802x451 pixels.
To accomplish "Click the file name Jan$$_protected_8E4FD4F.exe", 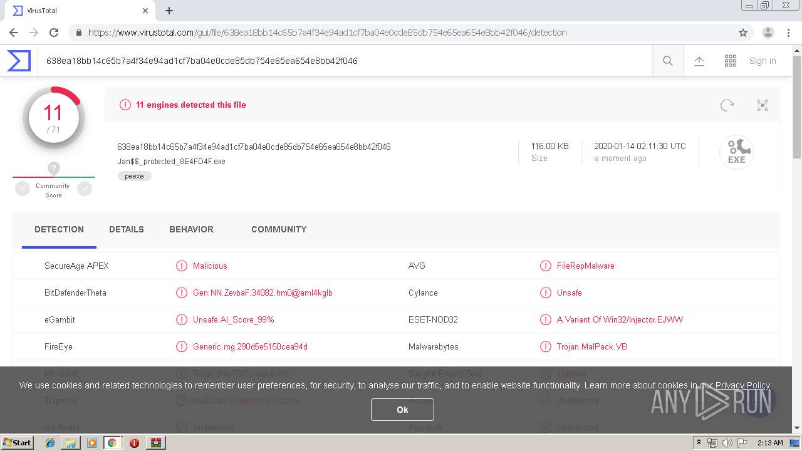I will point(171,162).
